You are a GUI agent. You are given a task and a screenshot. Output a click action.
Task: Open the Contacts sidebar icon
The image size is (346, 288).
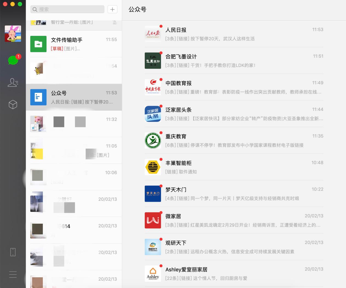[x=13, y=82]
